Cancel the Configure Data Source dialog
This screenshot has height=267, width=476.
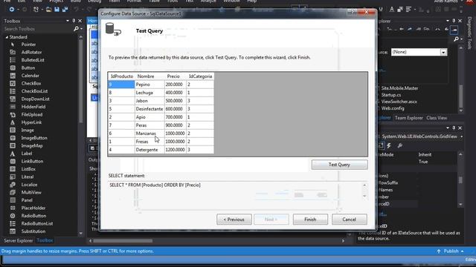click(349, 220)
